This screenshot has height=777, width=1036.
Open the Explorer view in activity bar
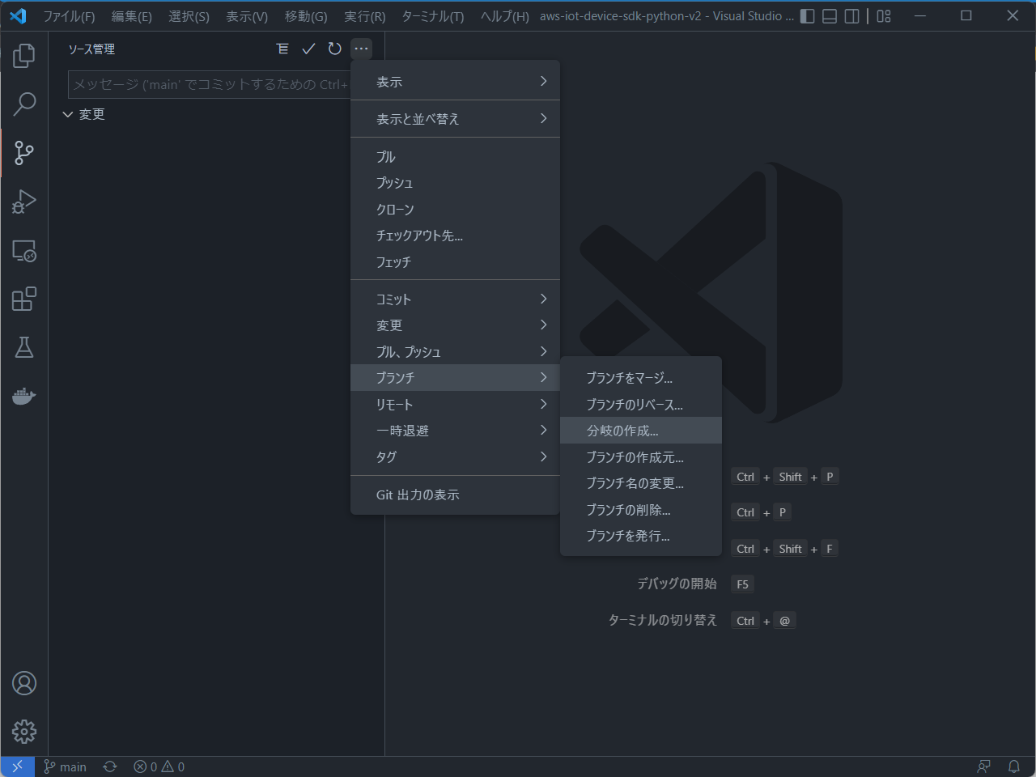tap(24, 56)
